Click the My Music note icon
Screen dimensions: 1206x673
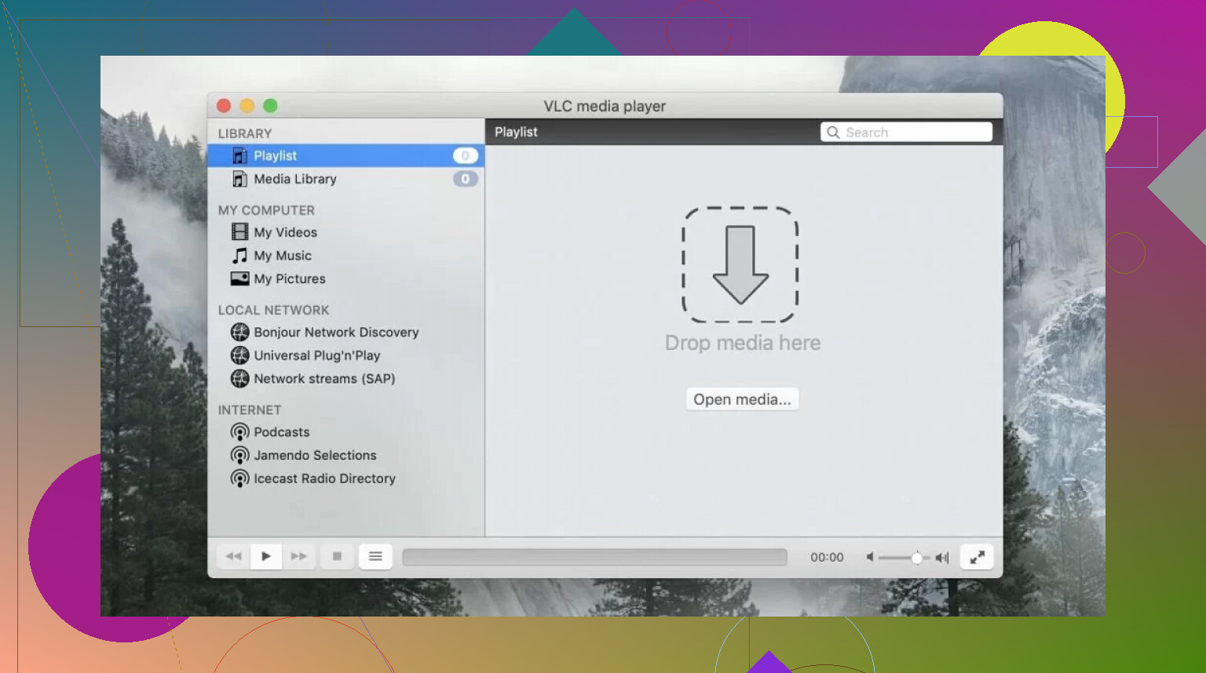click(x=239, y=256)
